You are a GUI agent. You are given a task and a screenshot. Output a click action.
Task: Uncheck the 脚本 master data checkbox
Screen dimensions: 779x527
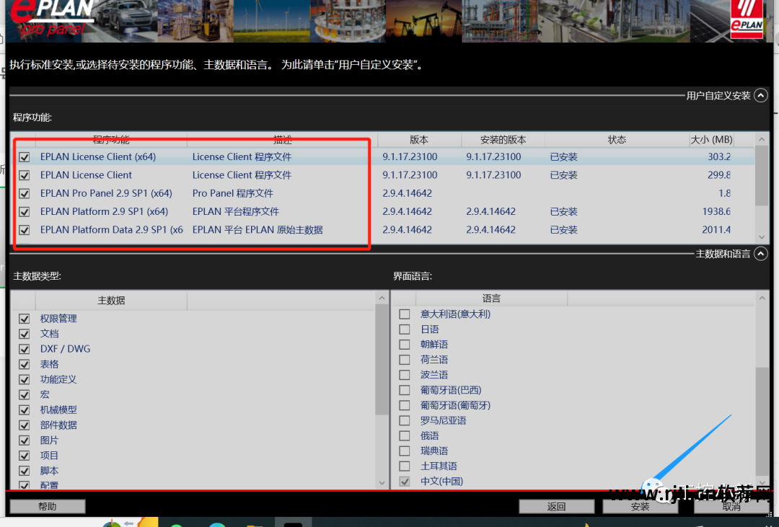click(x=25, y=471)
